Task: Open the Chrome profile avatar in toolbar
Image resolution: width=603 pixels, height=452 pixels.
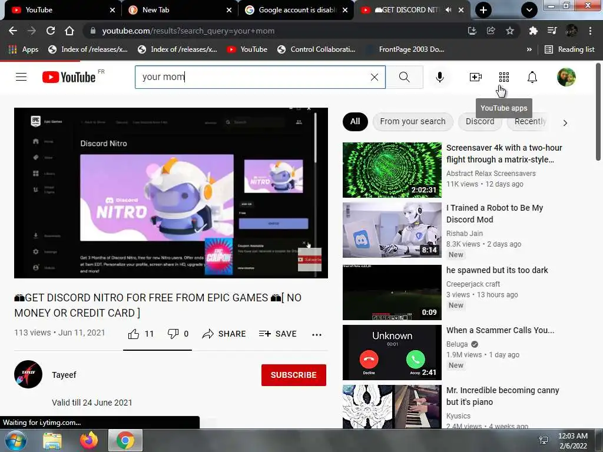Action: [571, 31]
